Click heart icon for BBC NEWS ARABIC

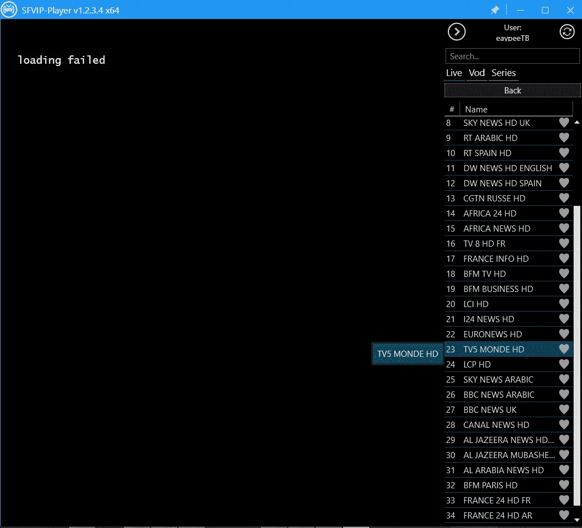[x=564, y=394]
